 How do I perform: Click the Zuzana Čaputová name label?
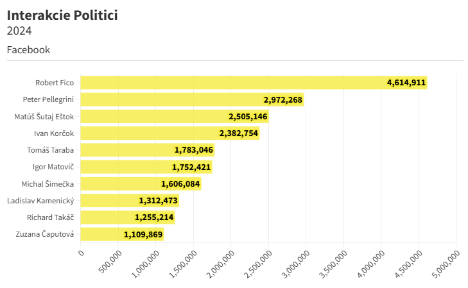tap(44, 234)
